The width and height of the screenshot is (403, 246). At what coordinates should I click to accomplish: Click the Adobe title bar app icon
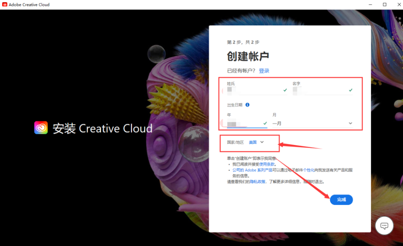point(4,4)
